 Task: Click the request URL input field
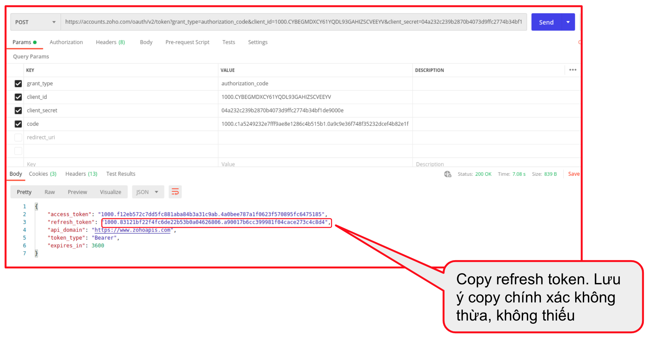point(293,22)
